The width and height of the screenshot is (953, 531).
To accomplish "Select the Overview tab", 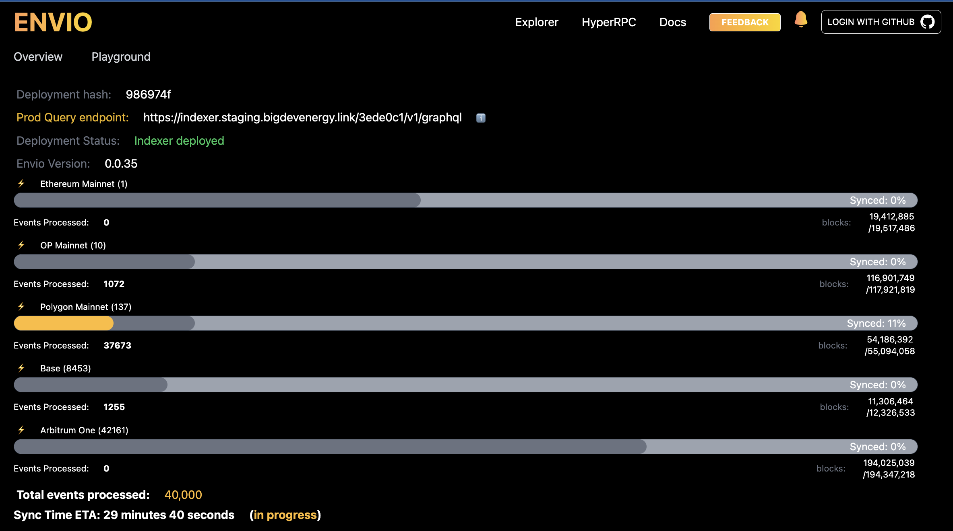I will [38, 57].
